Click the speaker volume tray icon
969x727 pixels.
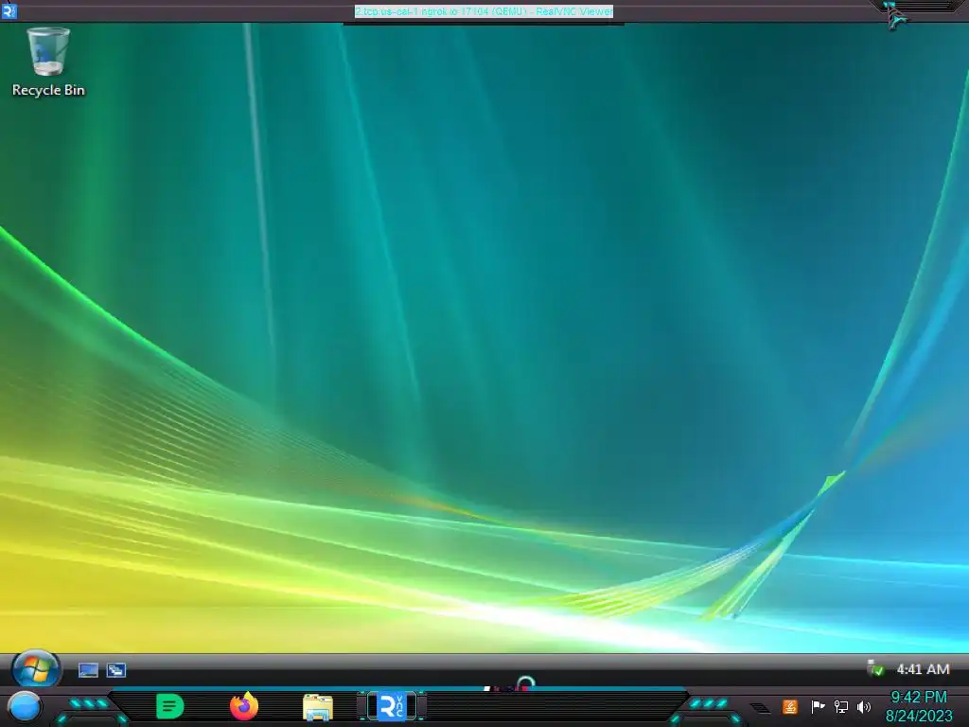coord(864,706)
